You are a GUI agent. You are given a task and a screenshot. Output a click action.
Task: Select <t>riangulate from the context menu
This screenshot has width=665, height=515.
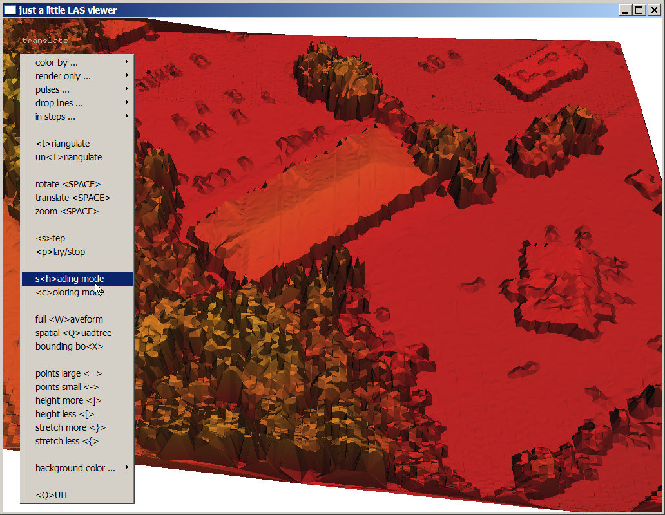pos(63,144)
